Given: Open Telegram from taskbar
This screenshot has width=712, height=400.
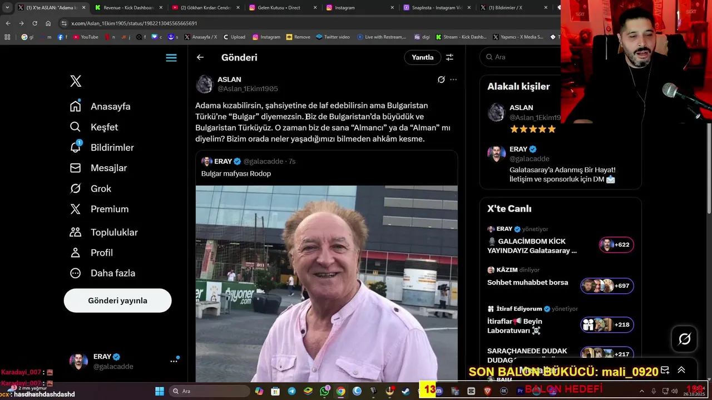Looking at the screenshot, I should coord(291,391).
